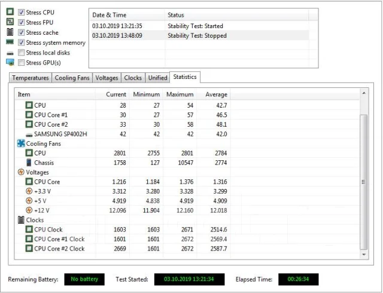Viewport: 383px width, 293px height.
Task: Select the 'SAMSUNG SP4002H' row label
Action: tap(60, 134)
